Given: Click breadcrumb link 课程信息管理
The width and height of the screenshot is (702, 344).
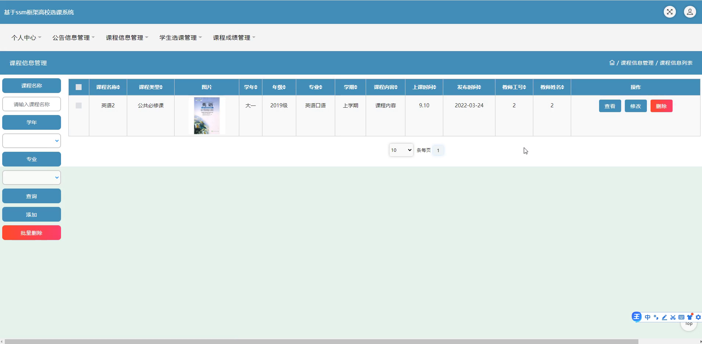Looking at the screenshot, I should coord(637,63).
